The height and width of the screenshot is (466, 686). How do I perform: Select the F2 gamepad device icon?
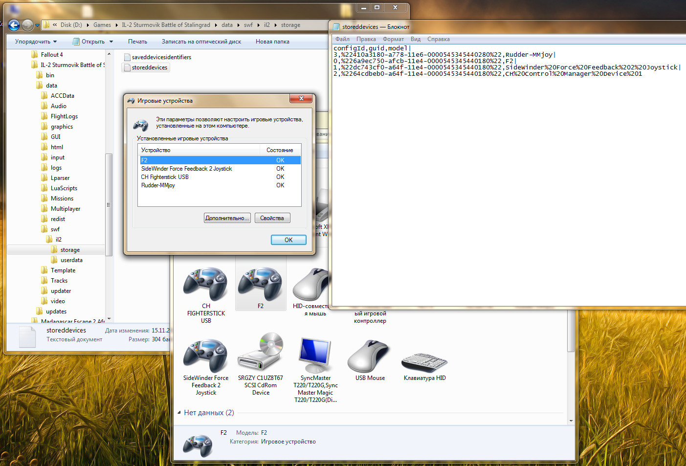261,286
